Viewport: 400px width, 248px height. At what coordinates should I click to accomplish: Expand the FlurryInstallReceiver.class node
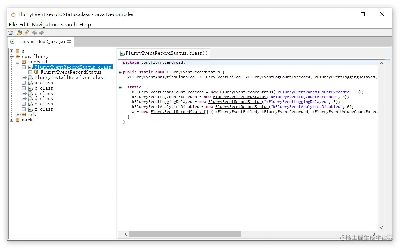(x=24, y=78)
